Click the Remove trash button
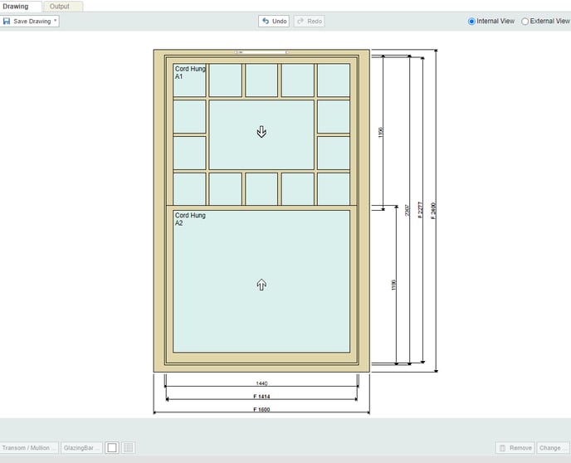 click(x=515, y=448)
